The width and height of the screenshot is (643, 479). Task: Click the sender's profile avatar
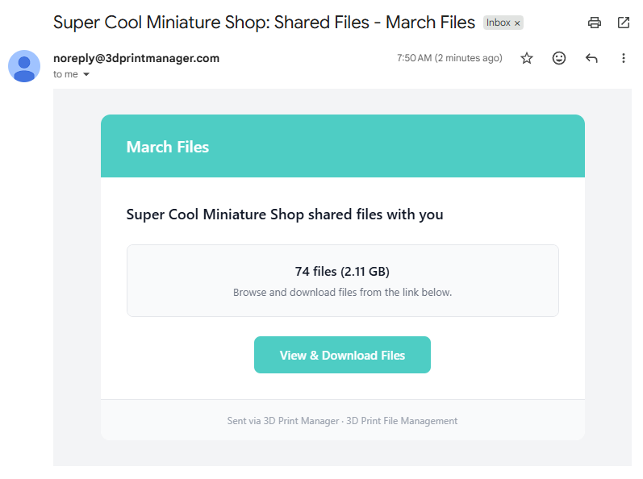point(24,66)
